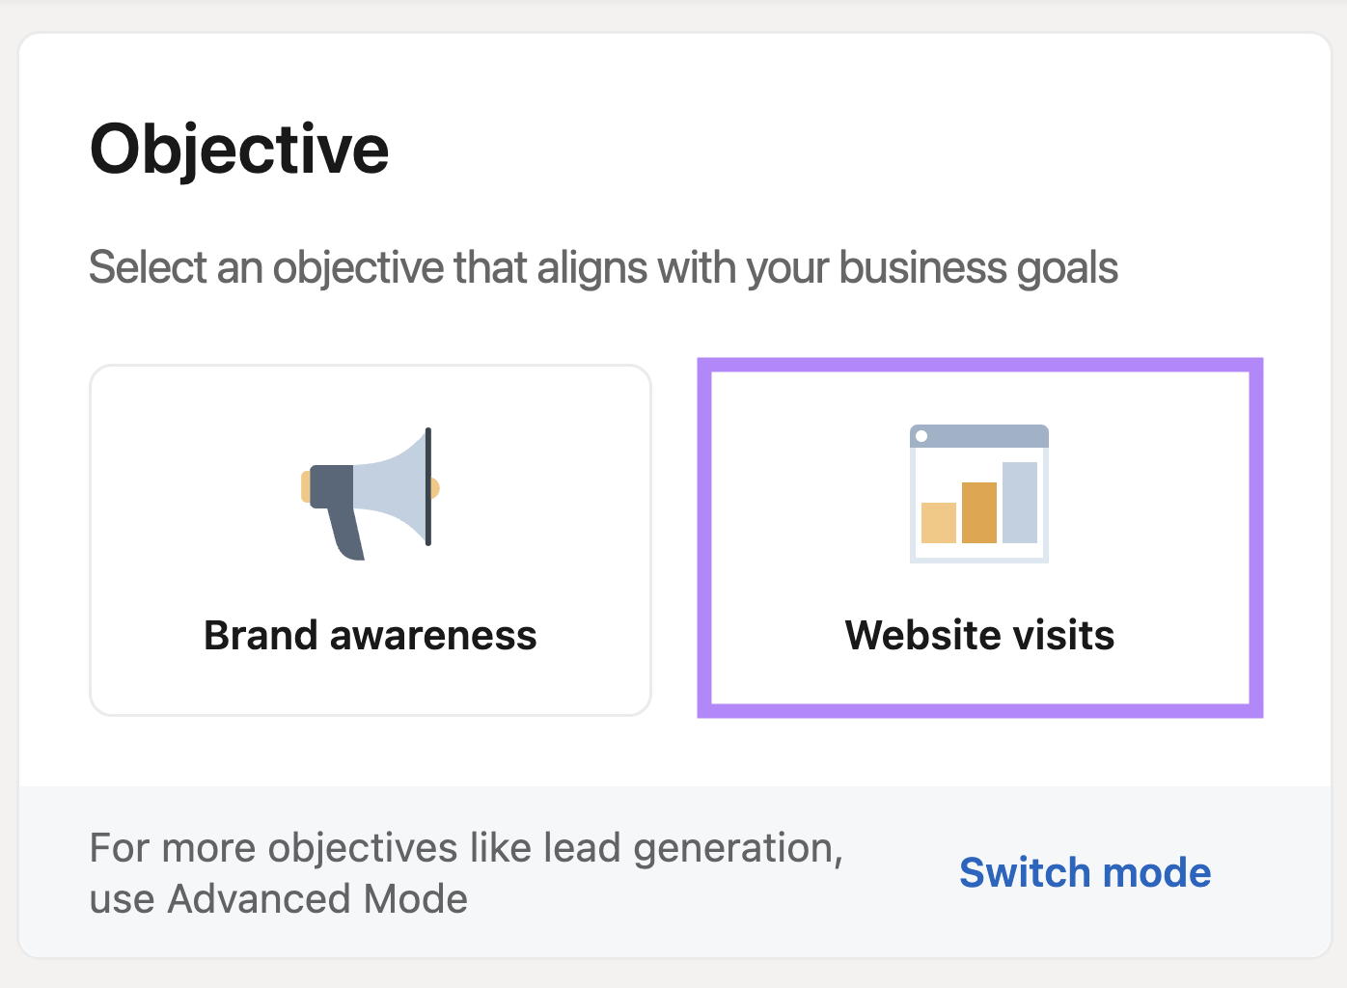Deselect the highlighted Website visits option
The height and width of the screenshot is (988, 1347).
978,538
